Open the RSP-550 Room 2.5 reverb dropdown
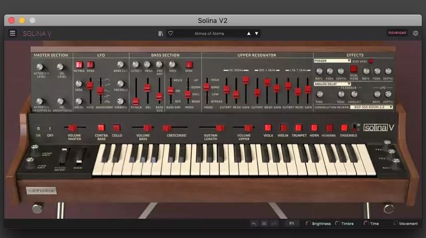The width and height of the screenshot is (426, 238). 371,107
